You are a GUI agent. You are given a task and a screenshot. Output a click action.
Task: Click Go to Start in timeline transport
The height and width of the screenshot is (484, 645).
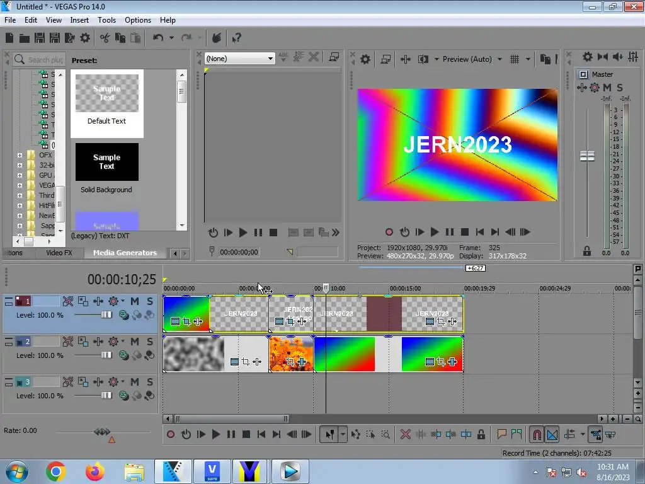(261, 434)
